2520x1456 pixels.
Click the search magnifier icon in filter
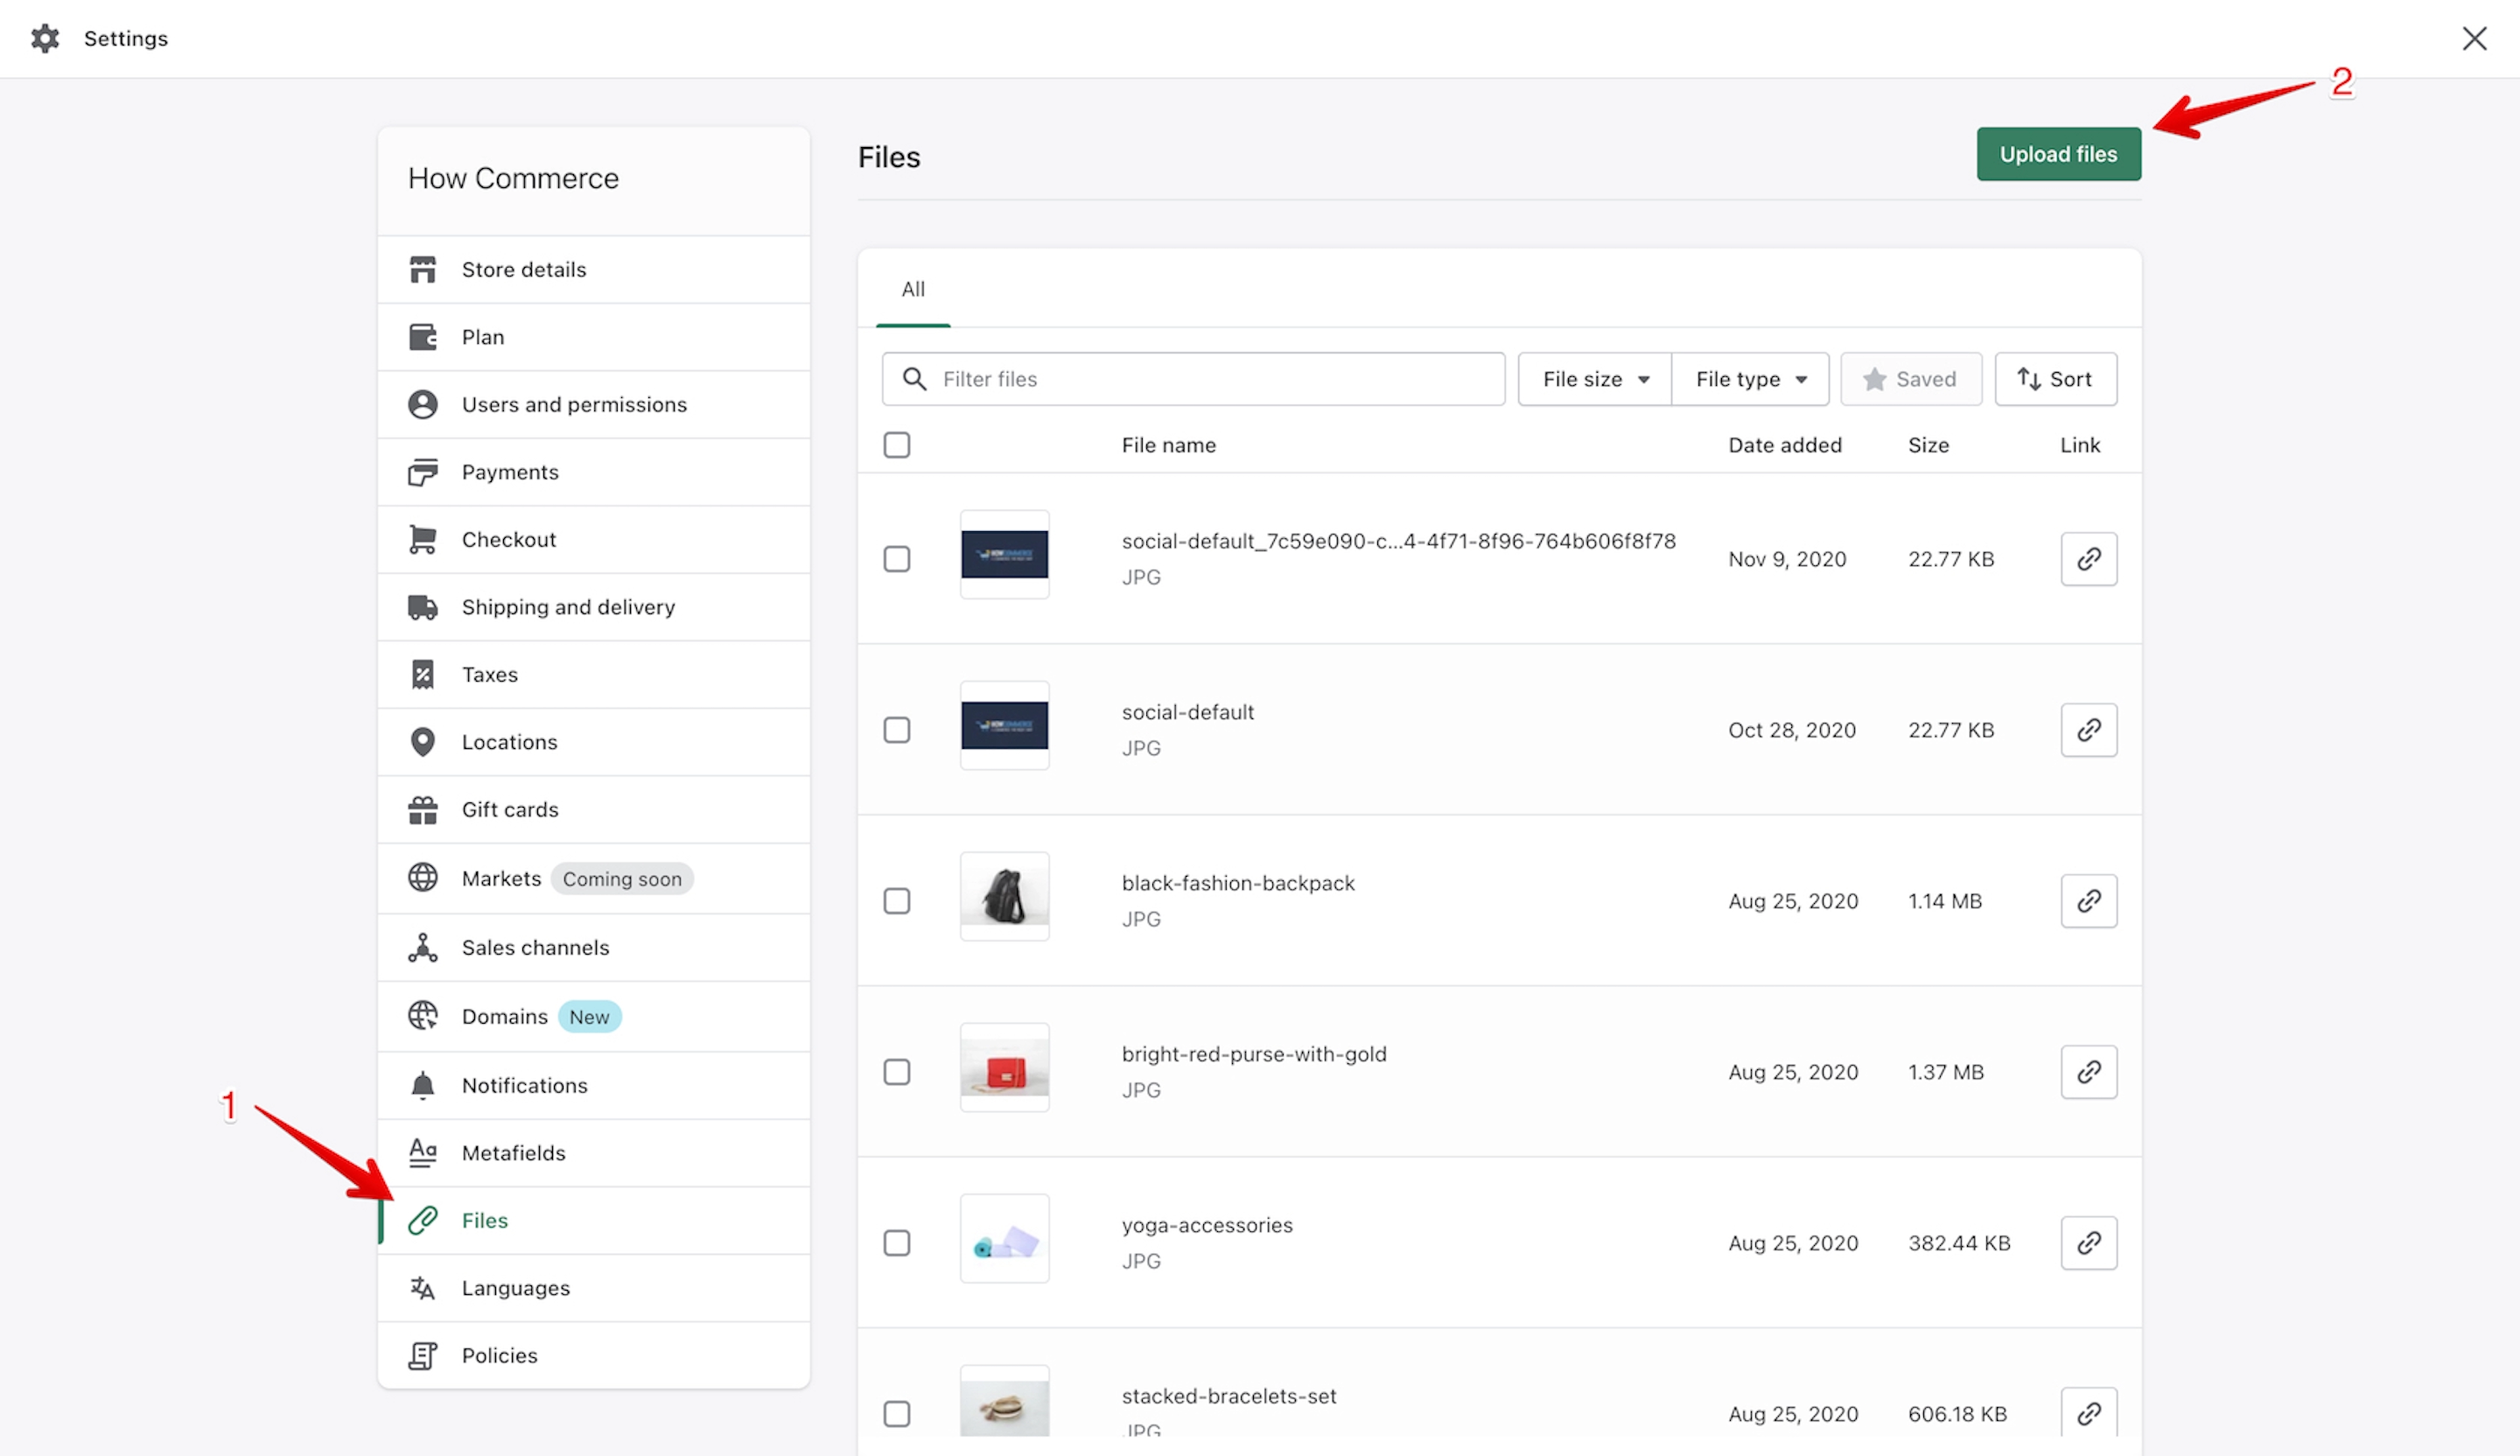914,379
